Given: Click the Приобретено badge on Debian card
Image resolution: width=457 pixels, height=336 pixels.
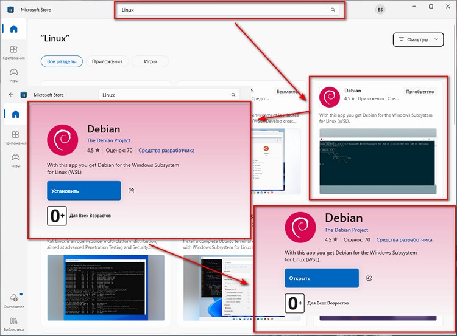Looking at the screenshot, I should 420,91.
